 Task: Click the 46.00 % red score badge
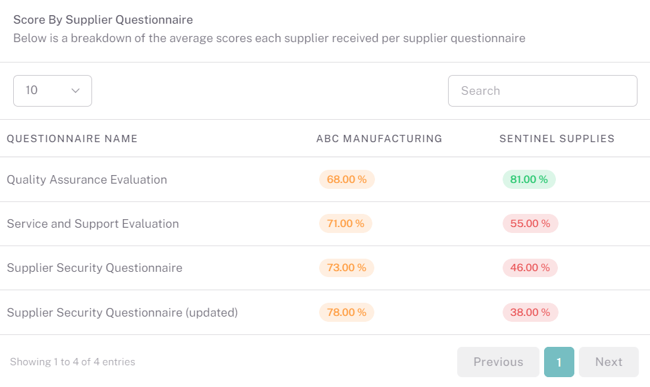(x=530, y=267)
